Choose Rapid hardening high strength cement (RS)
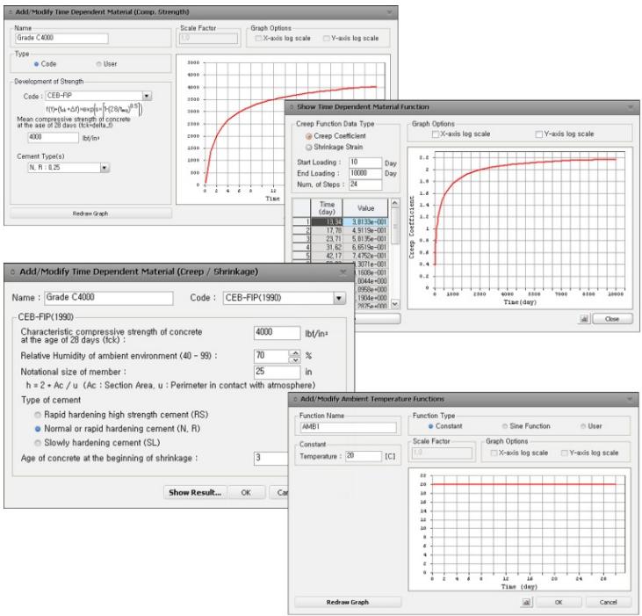This screenshot has width=642, height=616. pos(38,415)
